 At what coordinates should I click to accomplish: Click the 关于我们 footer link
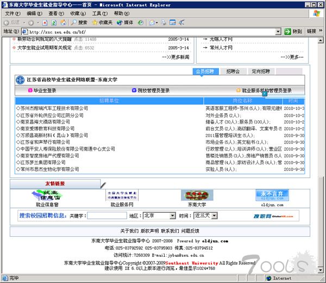pyautogui.click(x=129, y=231)
